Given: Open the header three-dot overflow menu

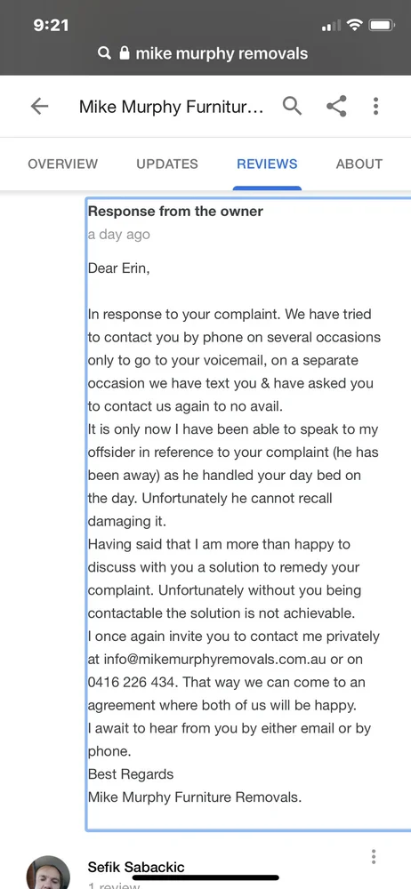Looking at the screenshot, I should click(375, 106).
